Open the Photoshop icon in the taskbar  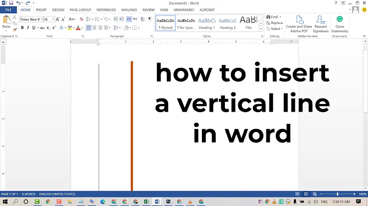[168, 201]
